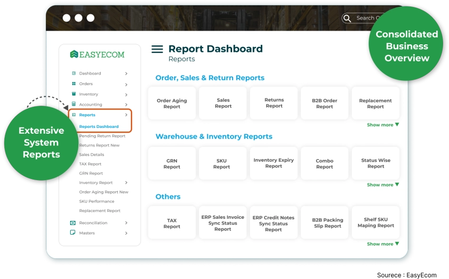Image resolution: width=449 pixels, height=279 pixels.
Task: Open the B2B Packing Slip Report card
Action: [x=324, y=222]
